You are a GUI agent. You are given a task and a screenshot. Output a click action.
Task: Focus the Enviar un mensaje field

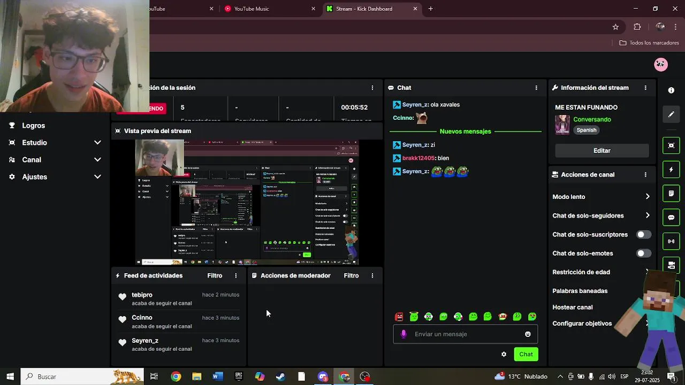click(466, 334)
